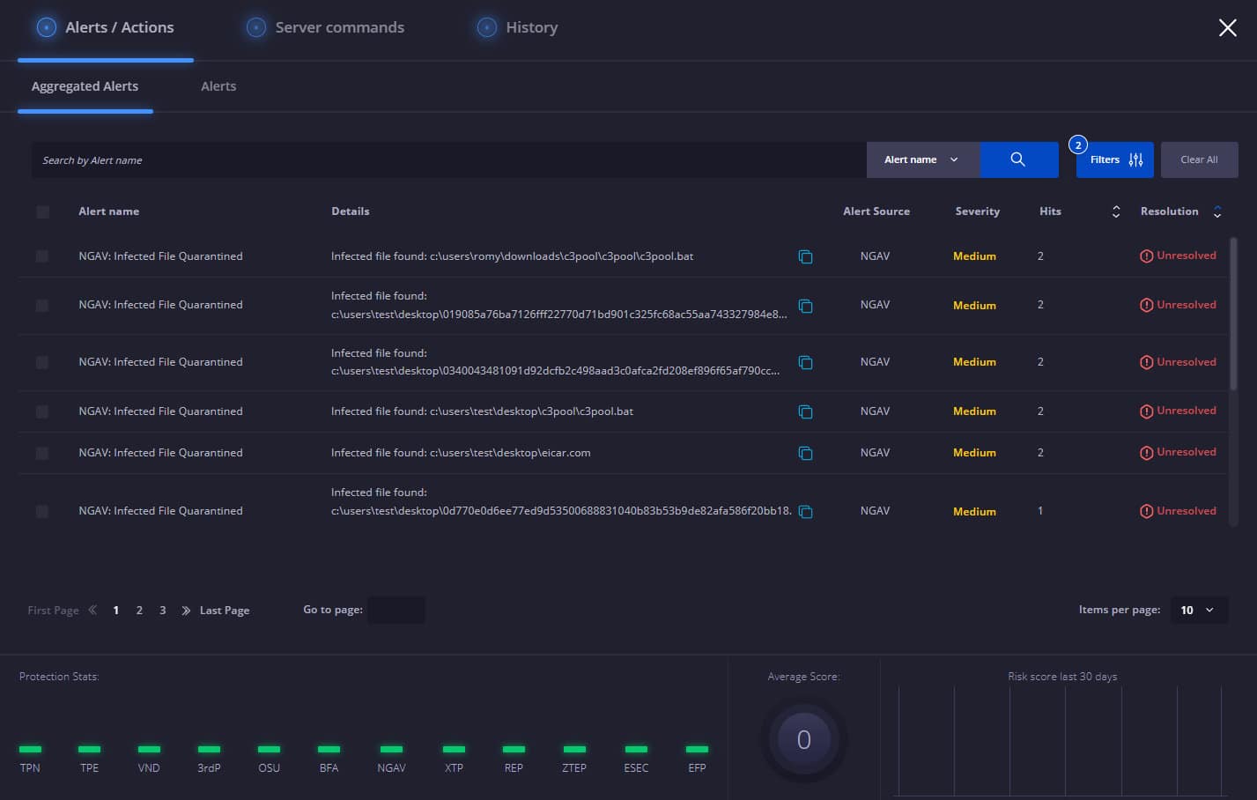Copy details of romy c3pool.bat alert
This screenshot has height=800, width=1257.
[x=805, y=256]
